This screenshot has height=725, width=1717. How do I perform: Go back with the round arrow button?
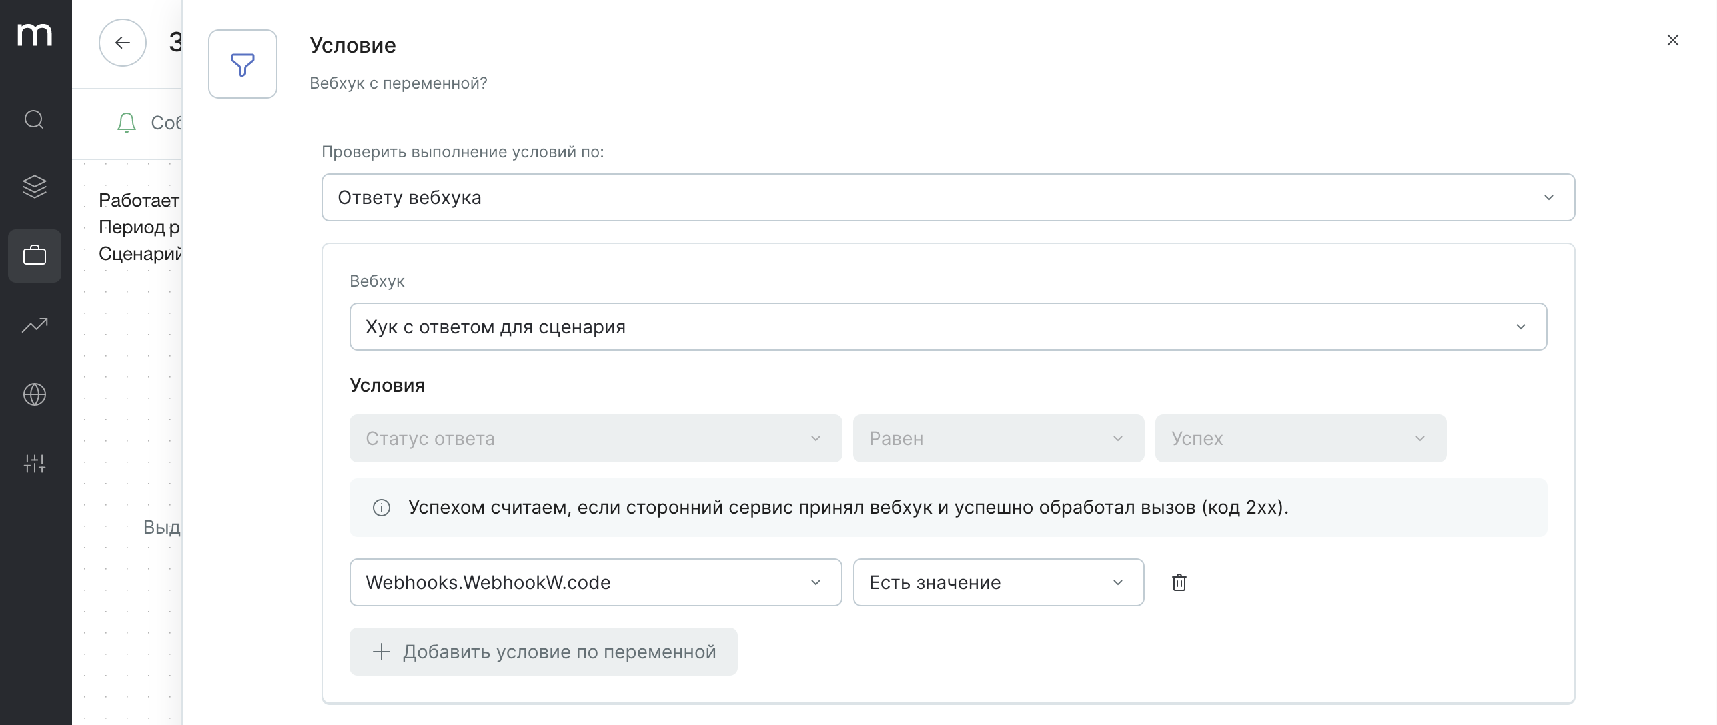point(123,43)
